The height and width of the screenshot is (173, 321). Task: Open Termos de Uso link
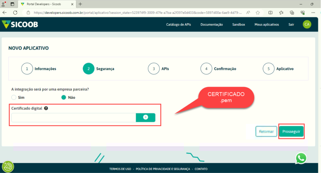pyautogui.click(x=120, y=169)
